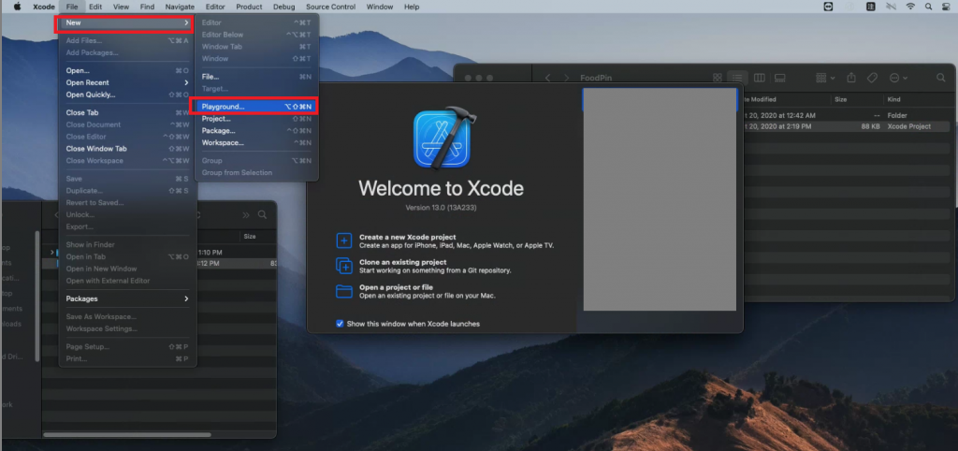Click the TeamViewer menu bar icon
The image size is (958, 451).
(x=829, y=7)
